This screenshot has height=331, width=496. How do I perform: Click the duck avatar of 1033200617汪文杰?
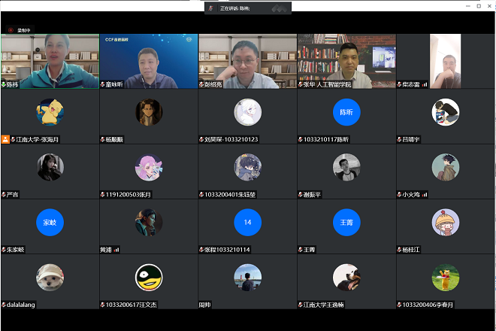click(x=148, y=277)
